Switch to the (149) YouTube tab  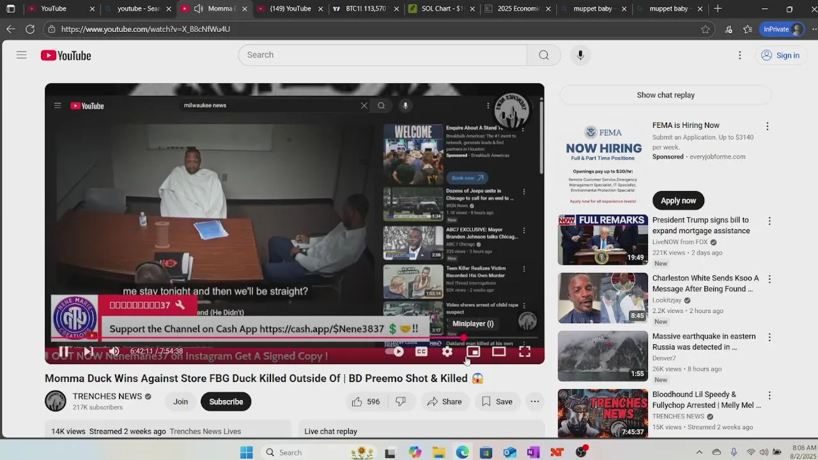290,9
